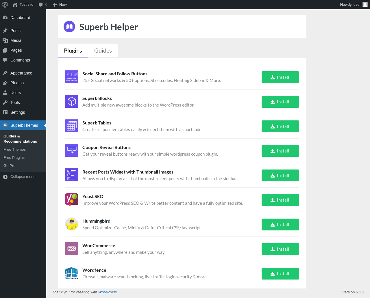The image size is (370, 298).
Task: Open the Tools menu
Action: pos(23,103)
